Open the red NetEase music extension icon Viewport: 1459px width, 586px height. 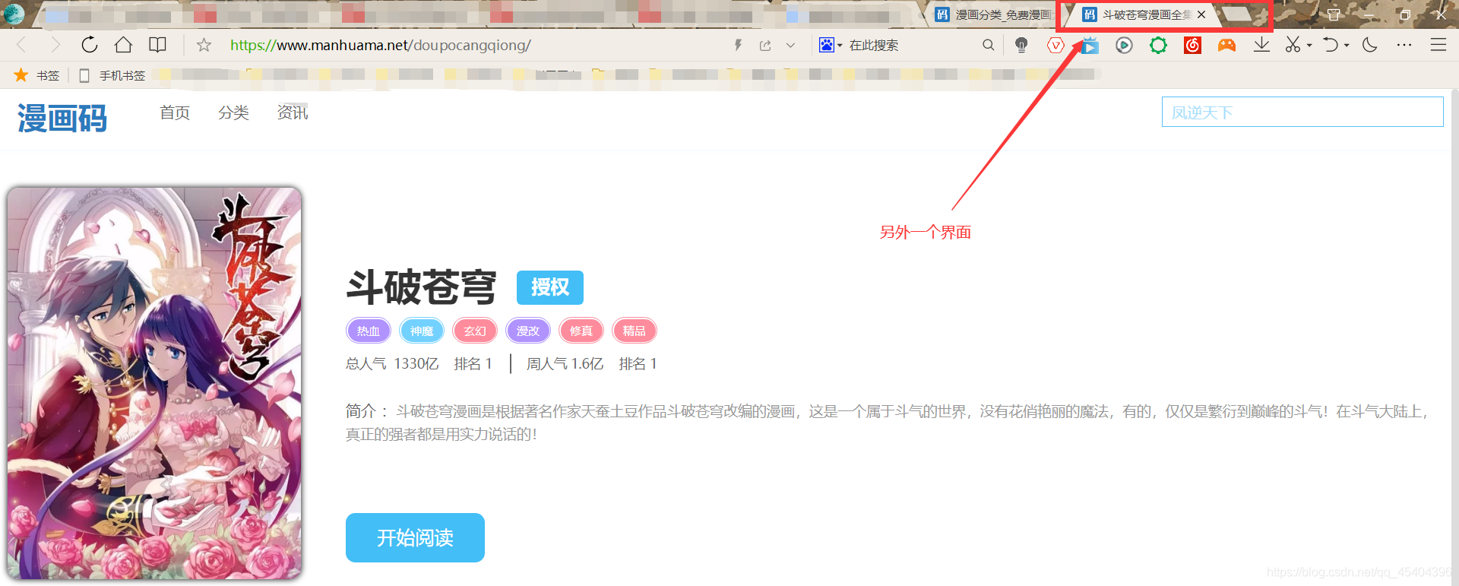(x=1192, y=46)
